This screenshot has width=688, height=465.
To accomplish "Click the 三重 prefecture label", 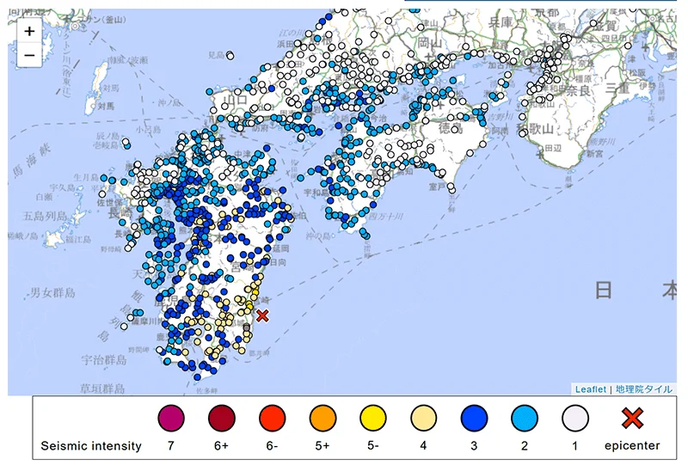I will [617, 89].
